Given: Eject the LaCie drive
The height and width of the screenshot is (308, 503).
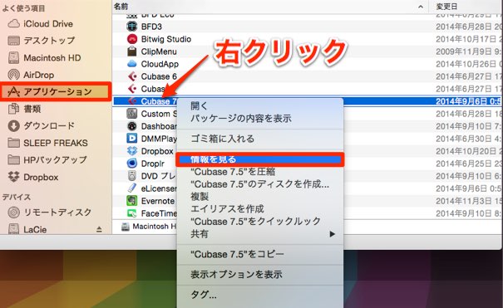Looking at the screenshot, I should pyautogui.click(x=99, y=229).
